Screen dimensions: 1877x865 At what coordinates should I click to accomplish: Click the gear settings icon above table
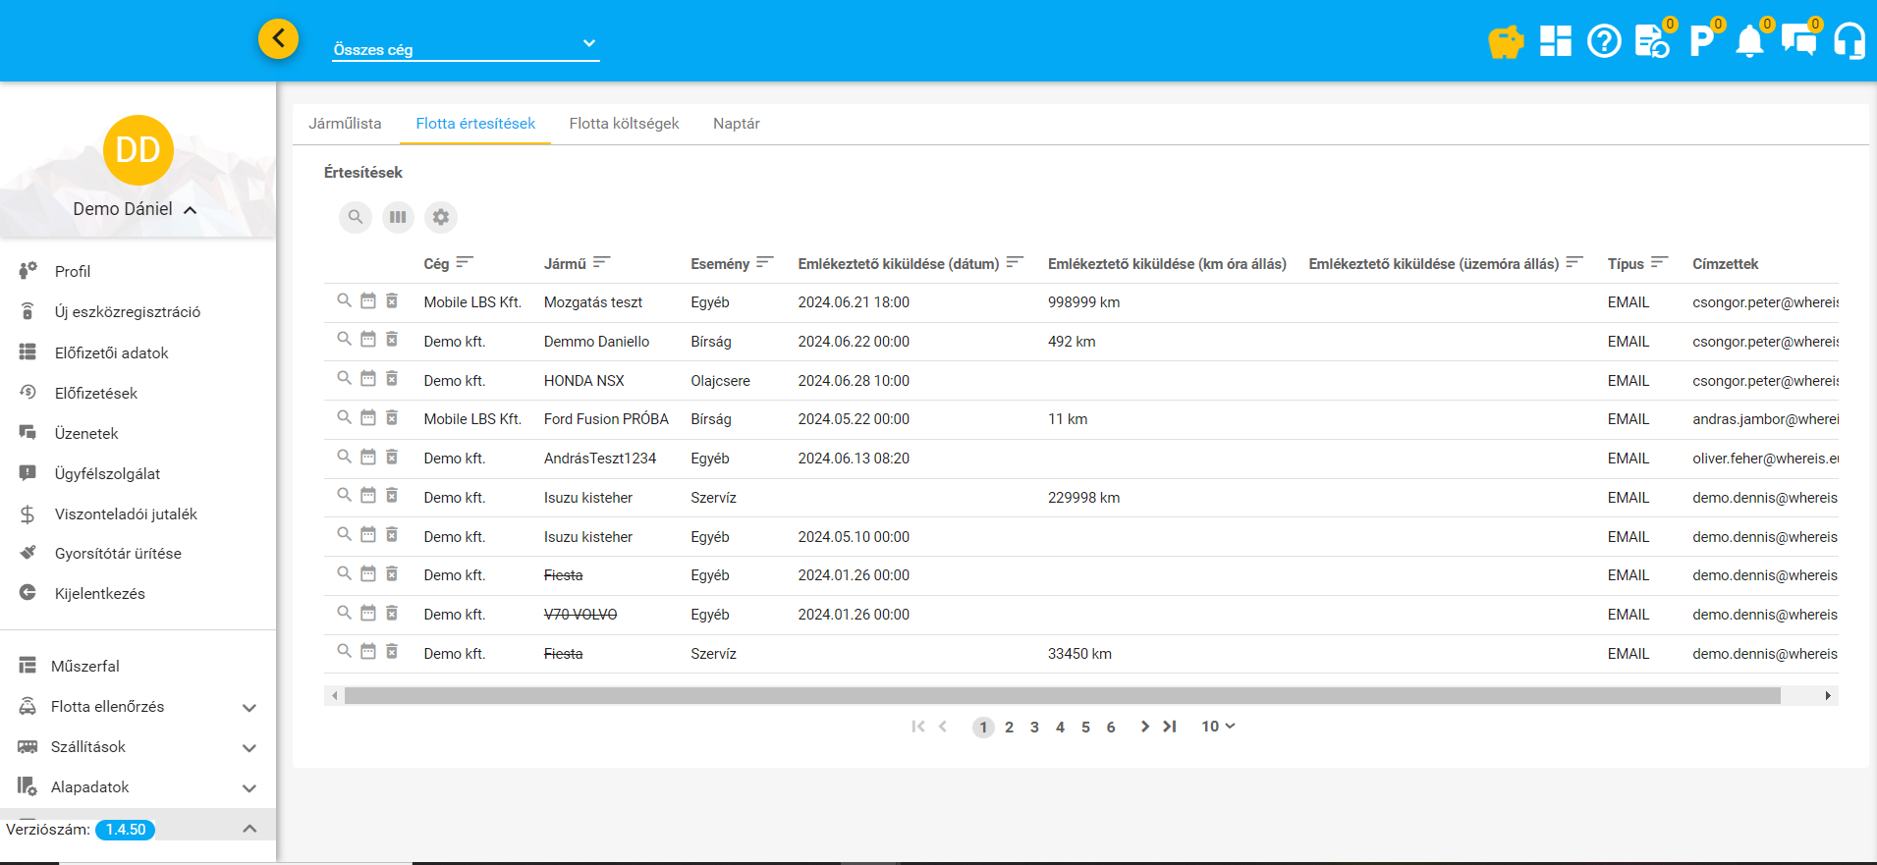[441, 217]
